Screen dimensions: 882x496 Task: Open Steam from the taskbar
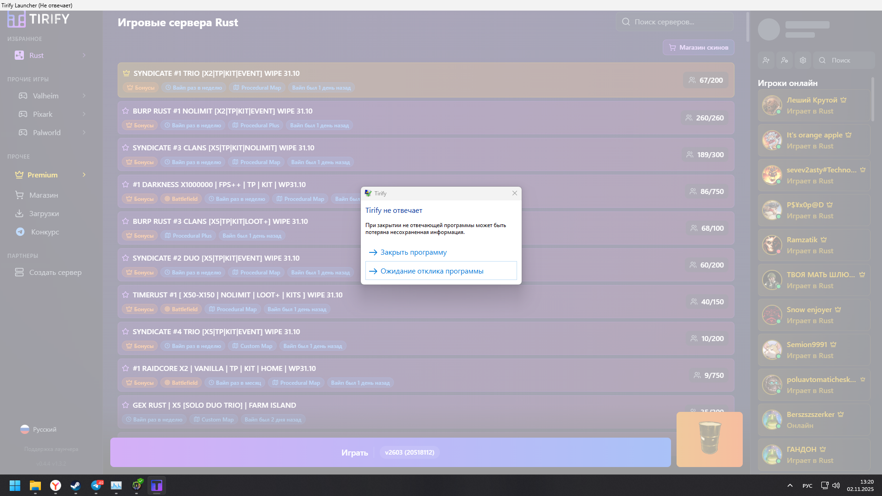pyautogui.click(x=75, y=485)
